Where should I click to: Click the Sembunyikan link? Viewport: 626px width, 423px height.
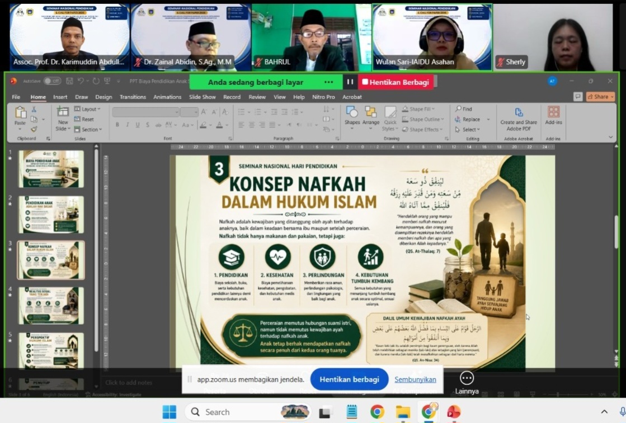(415, 379)
